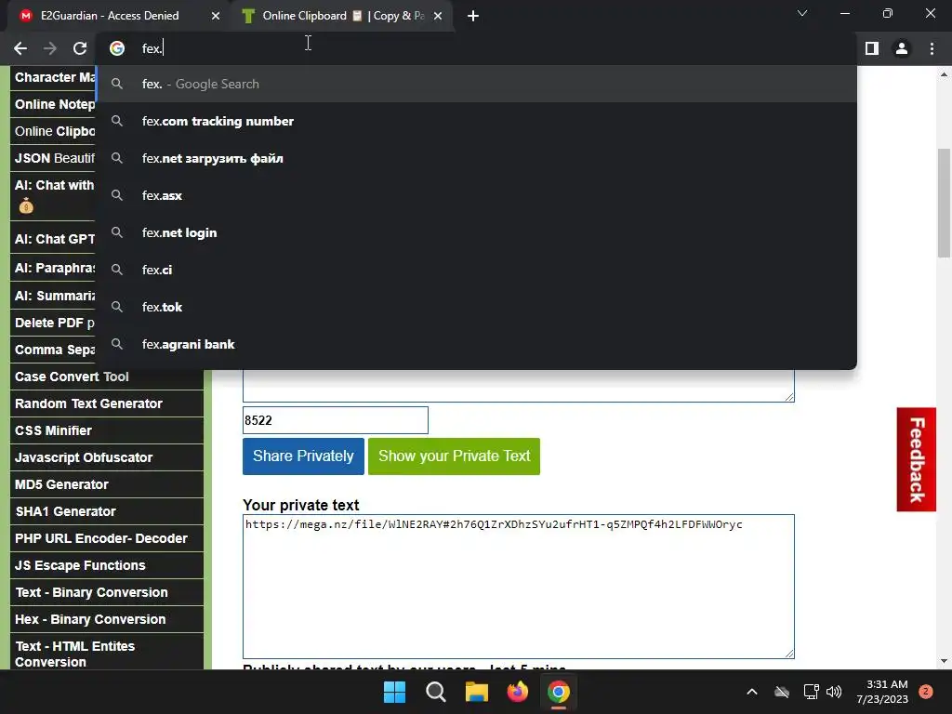Click the Google icon in the address bar
The width and height of the screenshot is (952, 714).
tap(117, 48)
